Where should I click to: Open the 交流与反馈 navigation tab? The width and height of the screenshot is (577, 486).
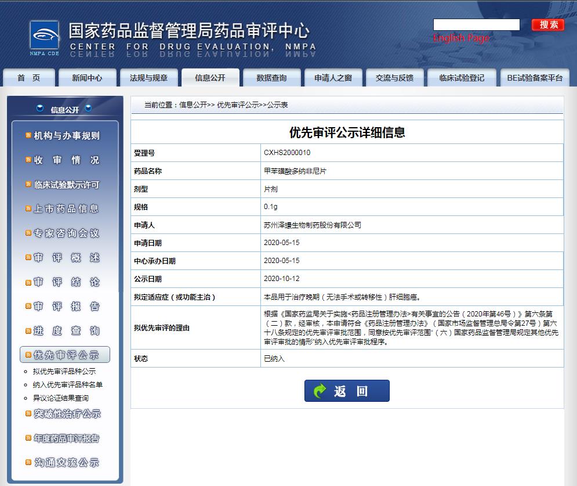(394, 78)
